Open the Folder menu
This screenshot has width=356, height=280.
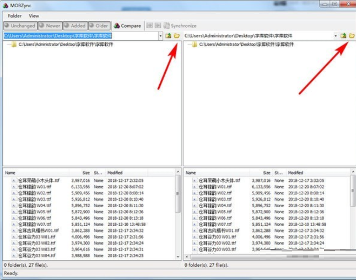15,16
